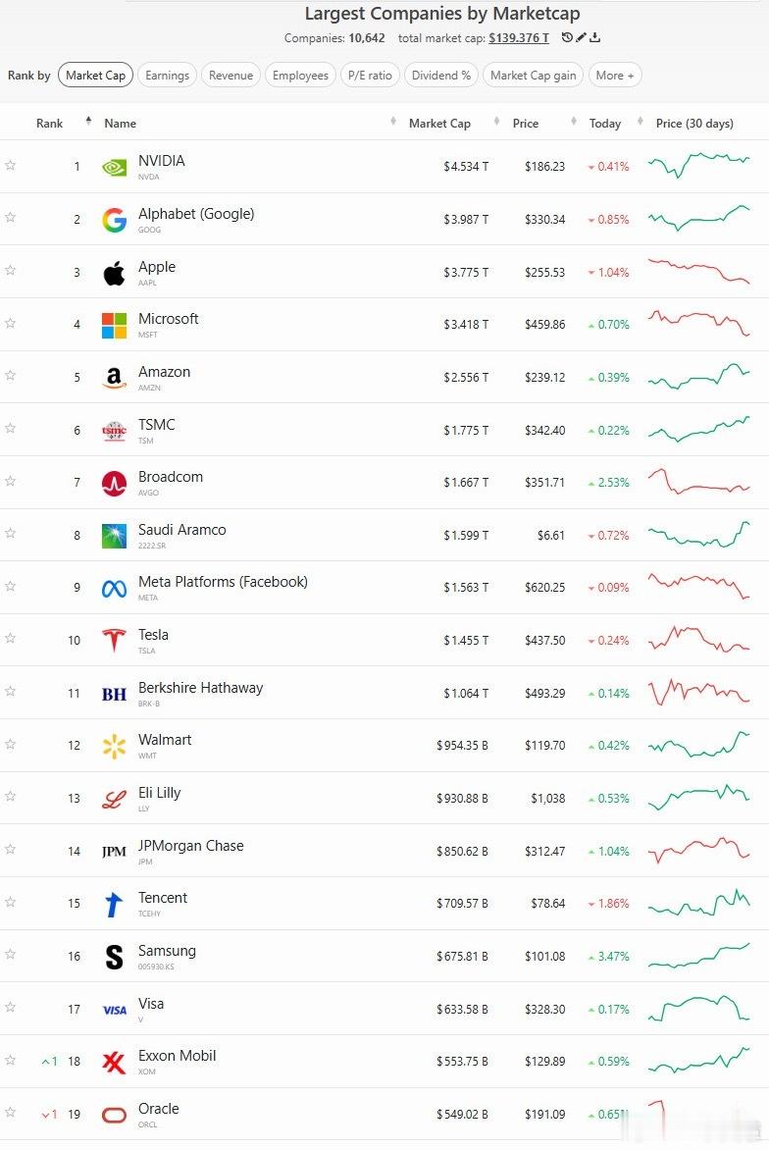The image size is (769, 1150).
Task: Click the history clock icon near market cap
Action: click(x=567, y=37)
